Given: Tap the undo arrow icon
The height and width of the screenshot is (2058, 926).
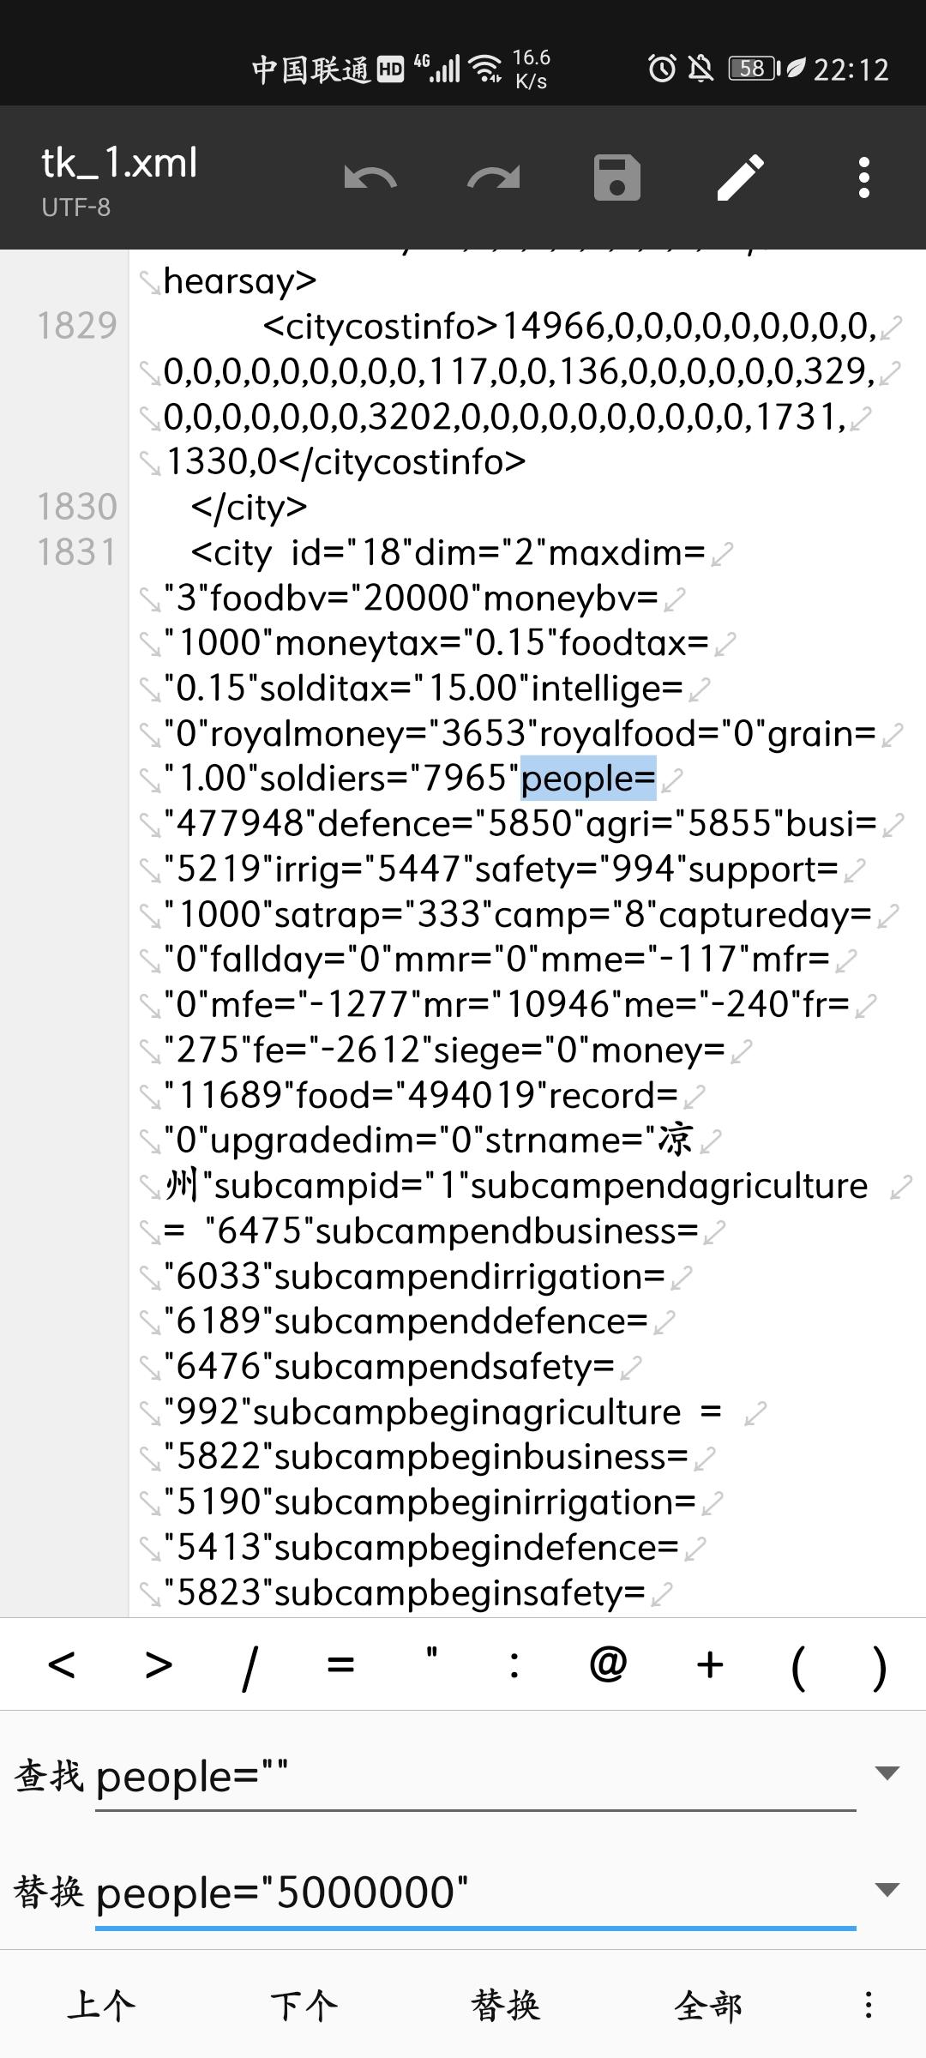Looking at the screenshot, I should 370,178.
